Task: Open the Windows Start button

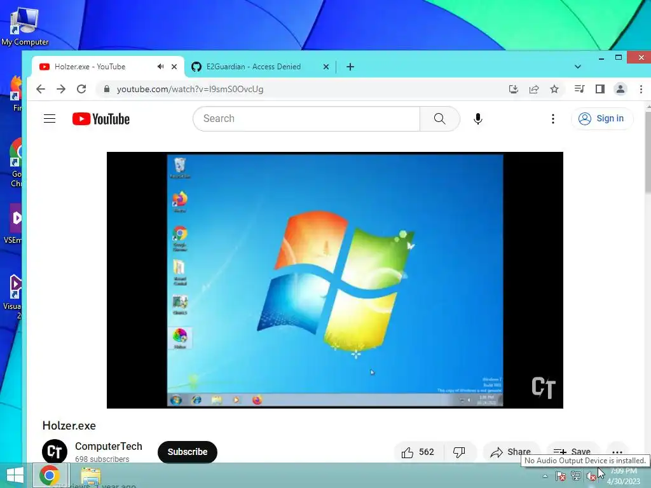Action: (x=15, y=475)
